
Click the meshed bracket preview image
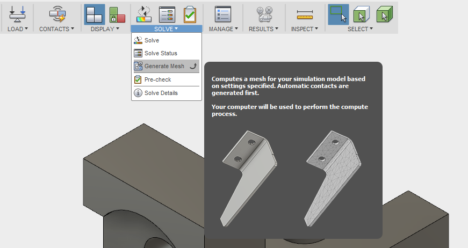(x=332, y=177)
